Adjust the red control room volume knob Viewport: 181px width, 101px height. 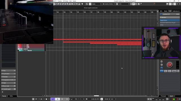pos(170,65)
